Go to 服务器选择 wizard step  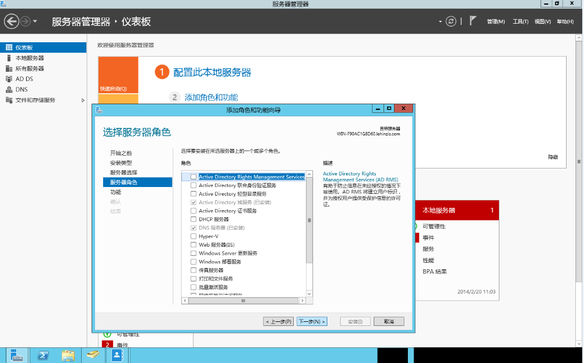(123, 173)
